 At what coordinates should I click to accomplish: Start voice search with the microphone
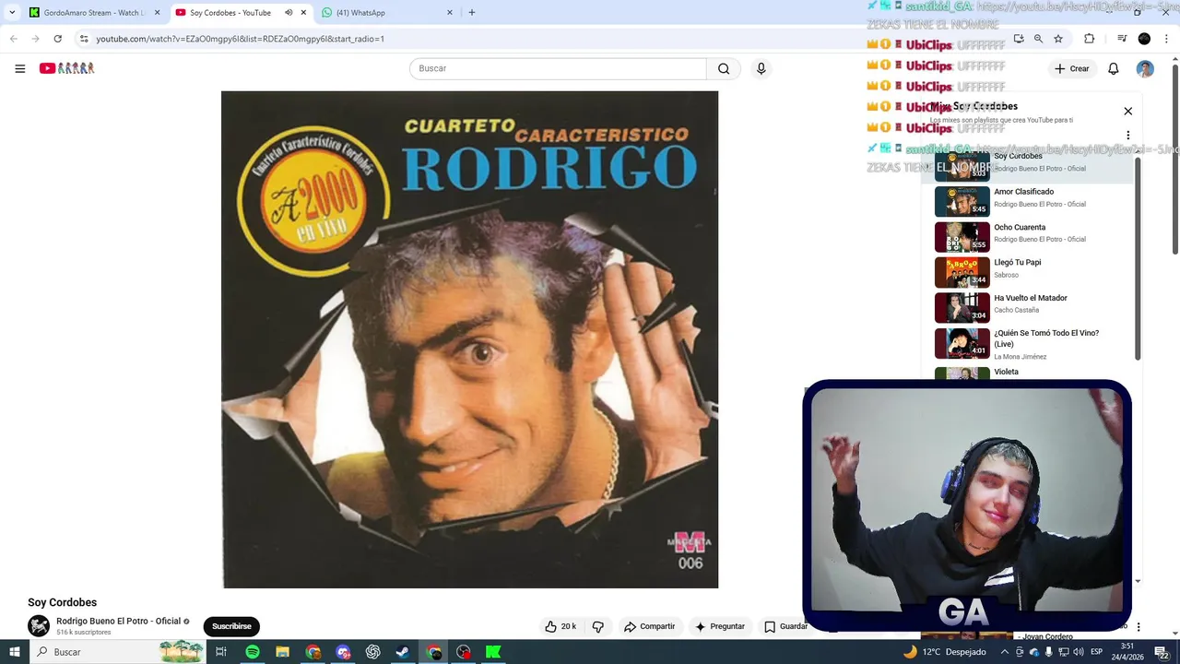[761, 68]
